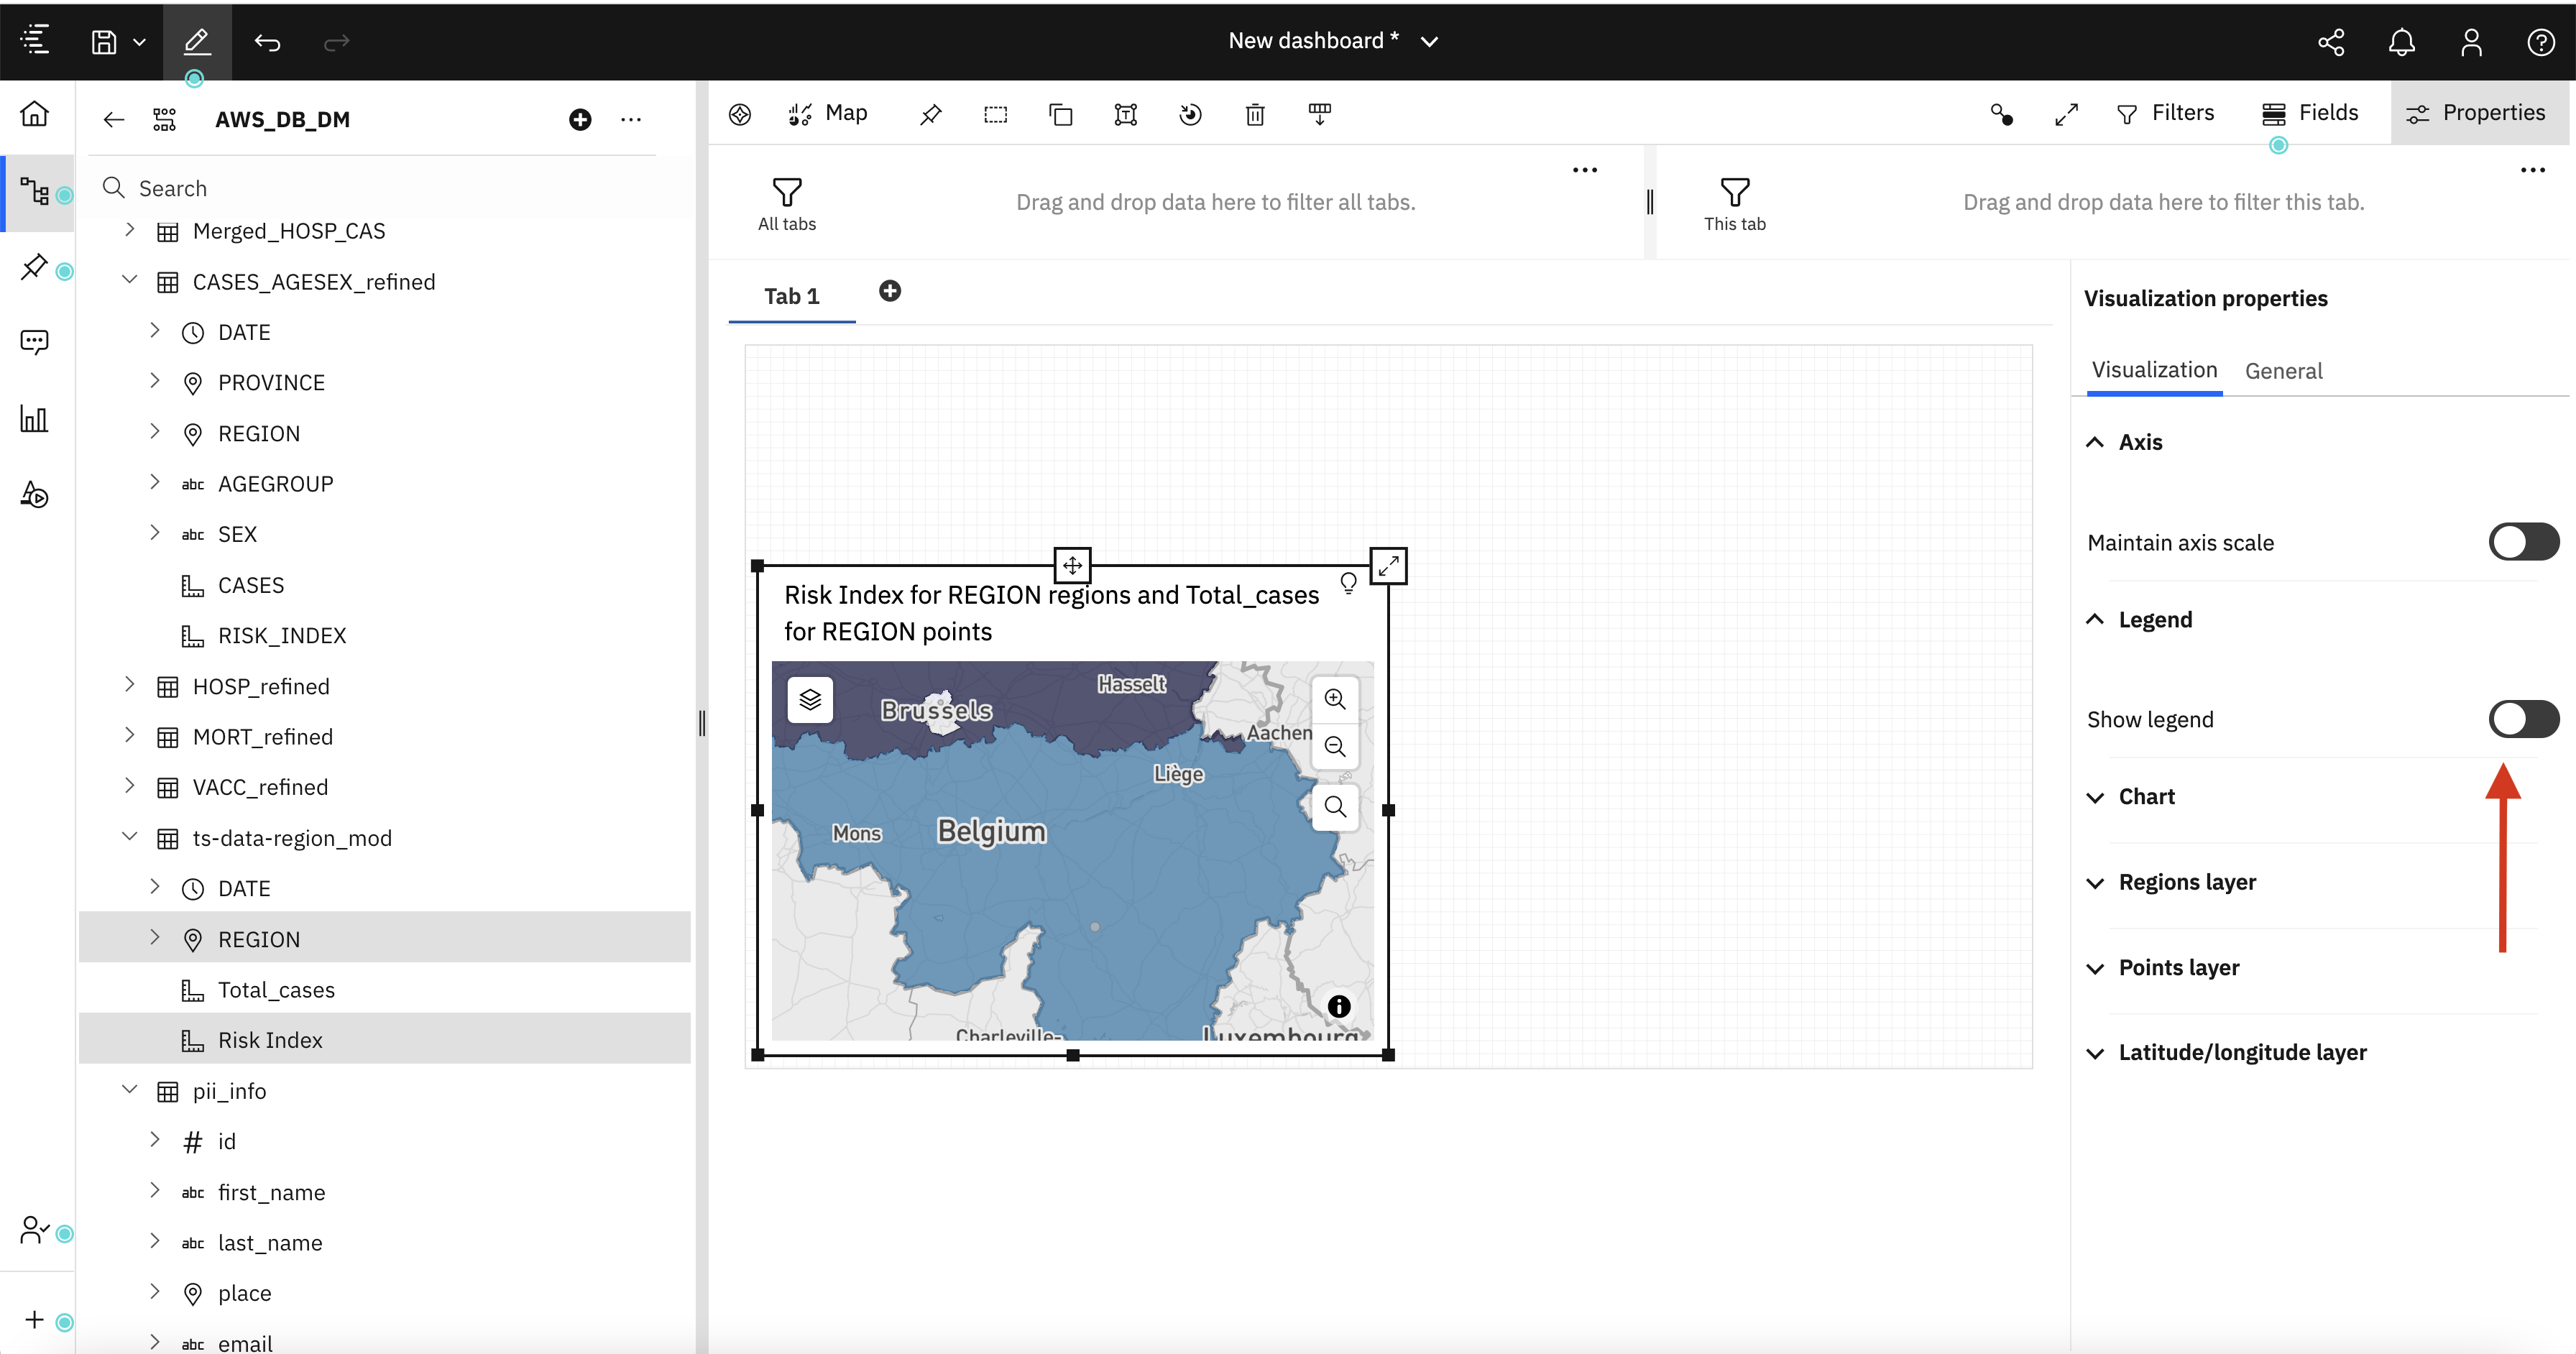Toggle edit mode pencil icon
The width and height of the screenshot is (2576, 1354).
[197, 41]
